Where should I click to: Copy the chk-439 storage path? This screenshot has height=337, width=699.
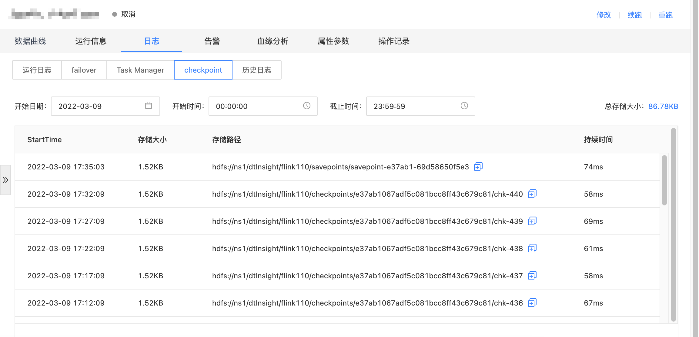(532, 221)
